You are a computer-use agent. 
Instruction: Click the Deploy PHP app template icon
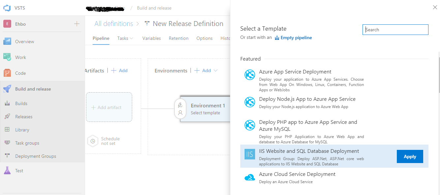[x=250, y=125]
